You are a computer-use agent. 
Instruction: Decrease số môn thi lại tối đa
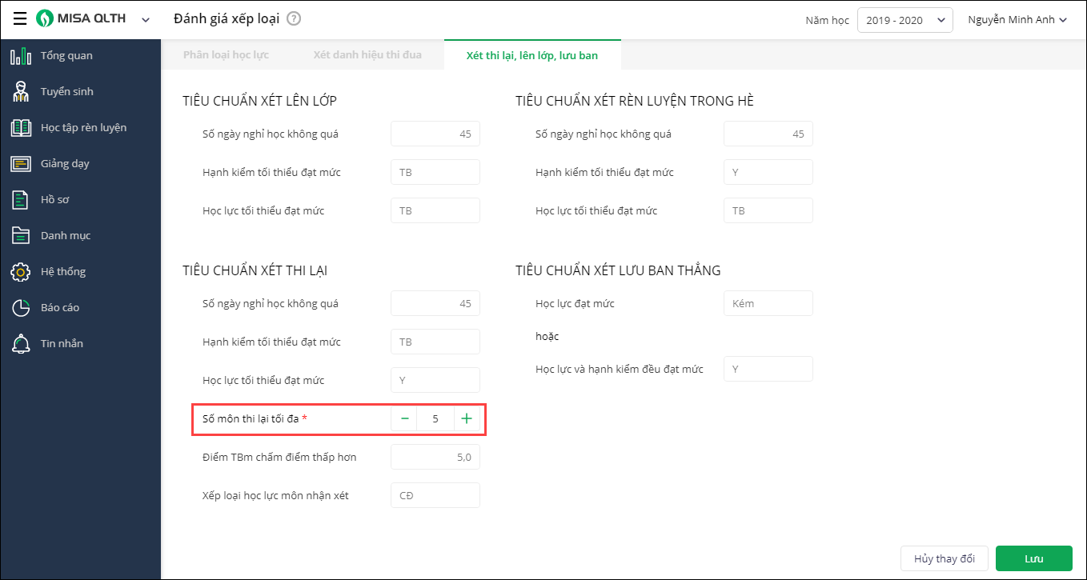[405, 418]
